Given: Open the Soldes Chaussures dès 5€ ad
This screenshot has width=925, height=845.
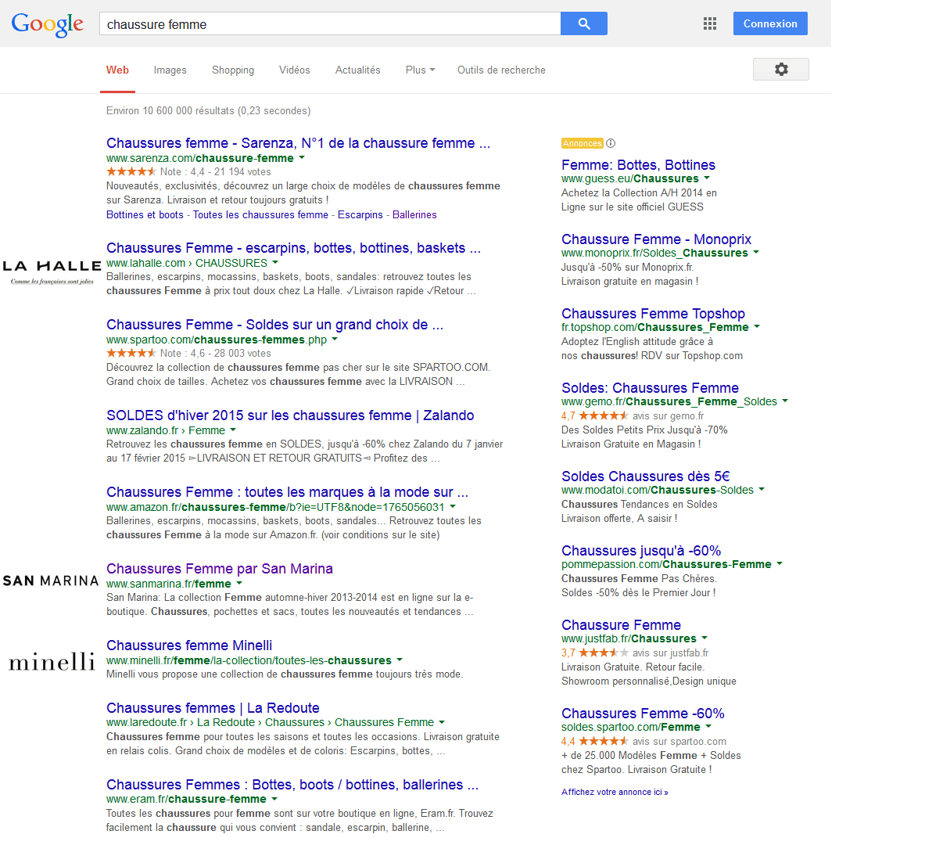Looking at the screenshot, I should pyautogui.click(x=645, y=476).
